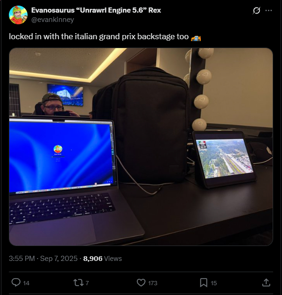Click the race car emoji in the post
Image resolution: width=282 pixels, height=295 pixels.
click(196, 38)
